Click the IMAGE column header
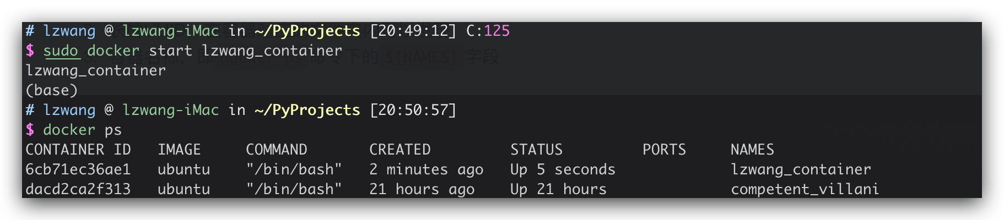 pos(179,150)
